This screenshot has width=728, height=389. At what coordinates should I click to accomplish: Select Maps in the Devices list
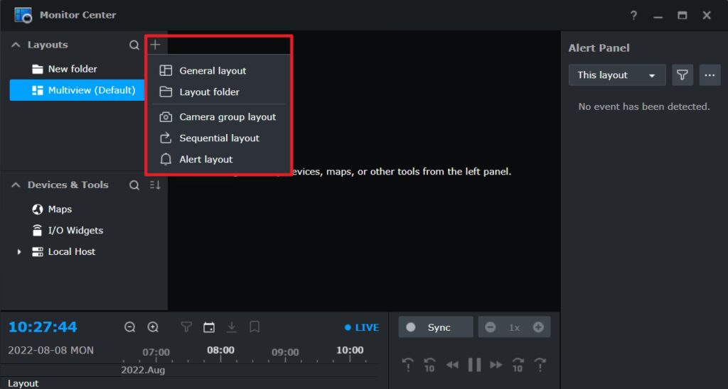(x=60, y=209)
